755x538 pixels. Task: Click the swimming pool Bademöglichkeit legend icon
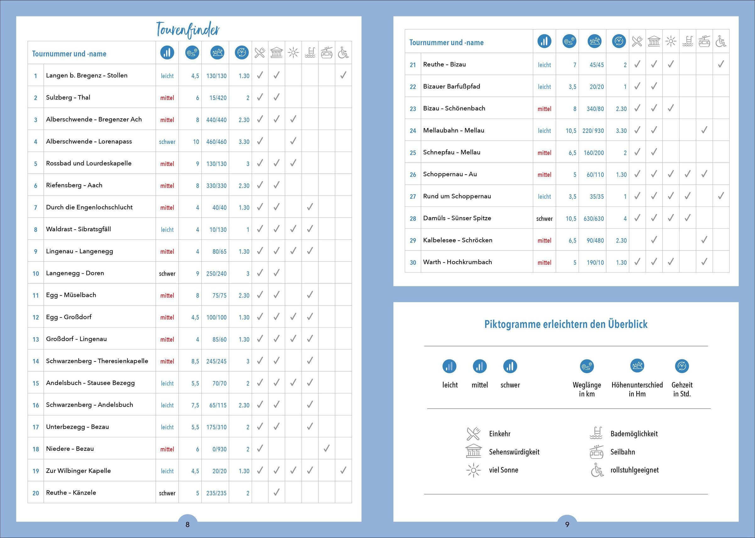[596, 433]
